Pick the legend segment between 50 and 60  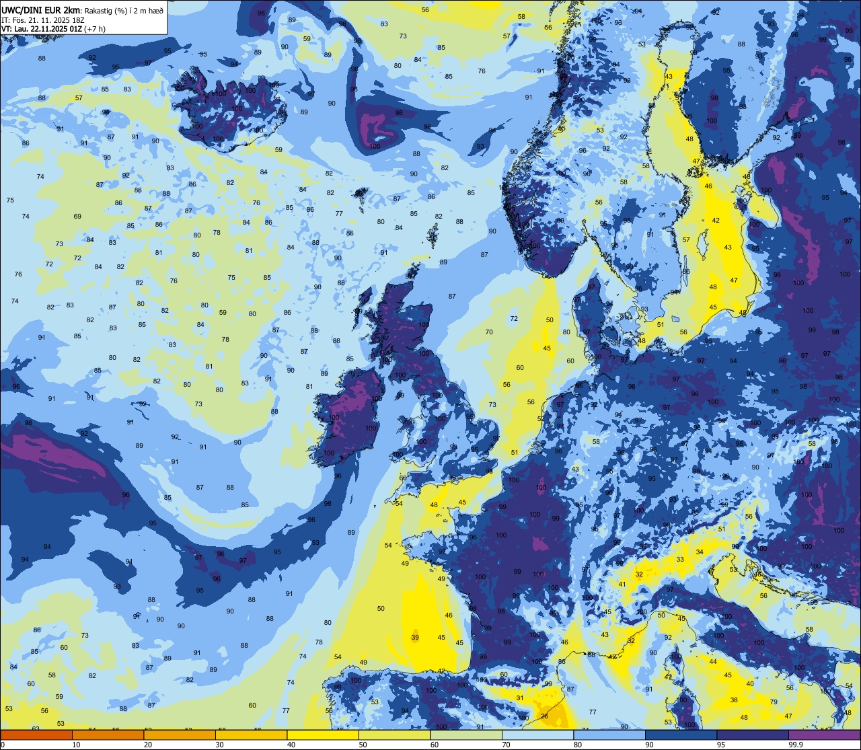click(394, 735)
